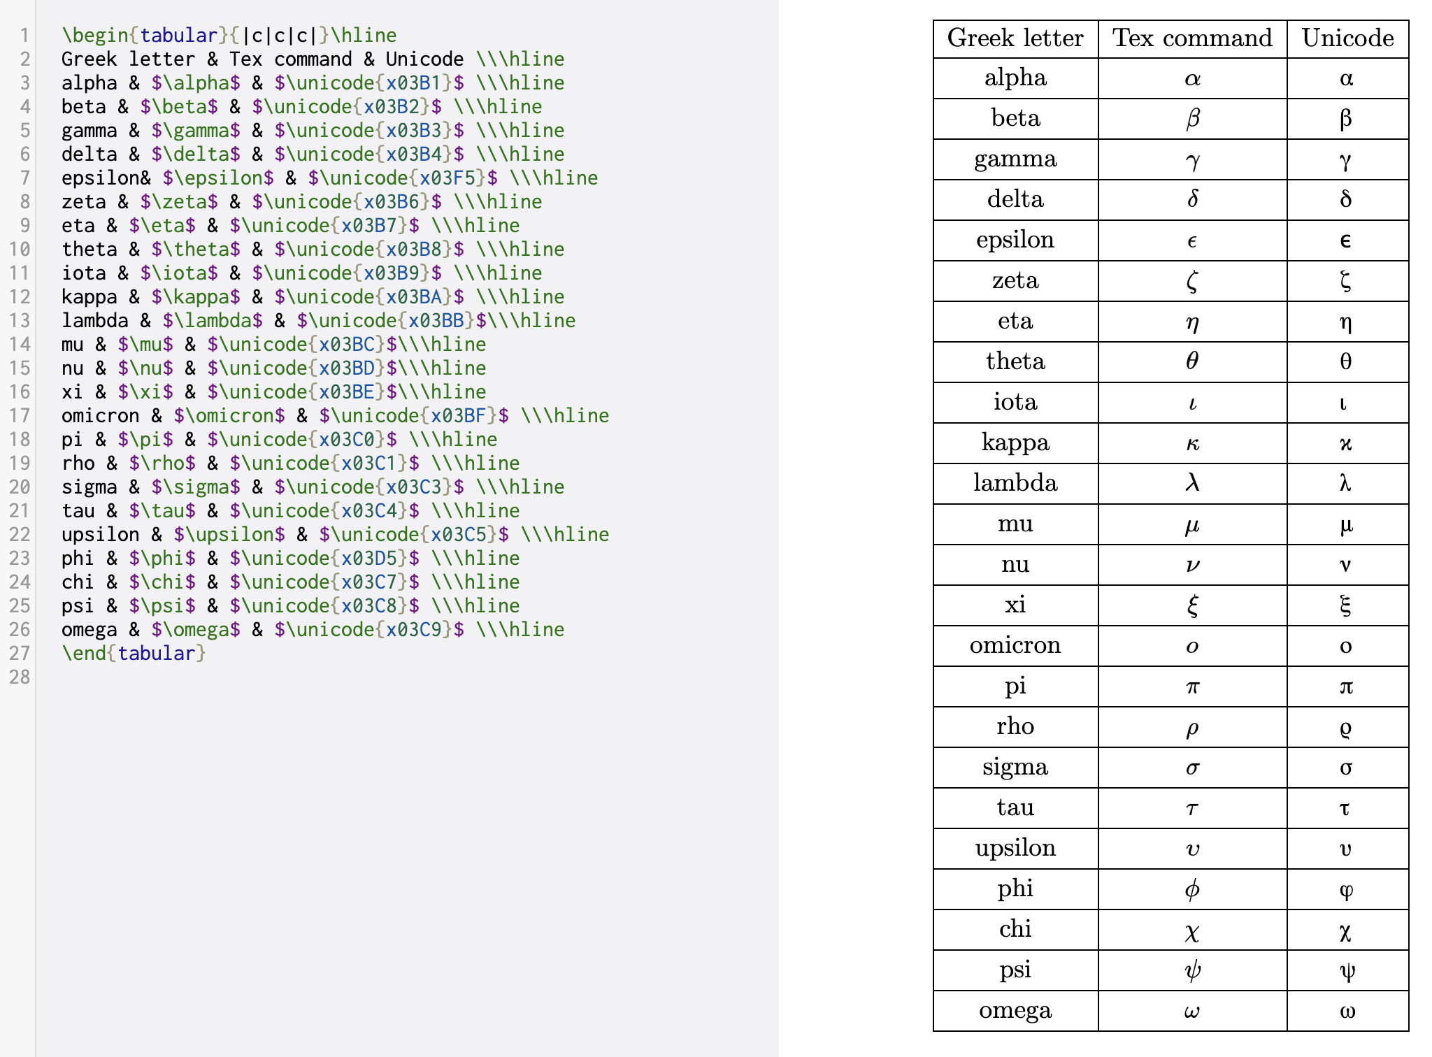Click the omega row label in the table
1432x1057 pixels.
coord(1015,1011)
